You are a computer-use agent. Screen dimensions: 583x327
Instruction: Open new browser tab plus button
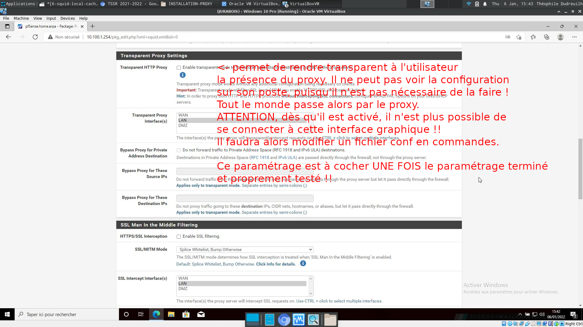coord(93,26)
